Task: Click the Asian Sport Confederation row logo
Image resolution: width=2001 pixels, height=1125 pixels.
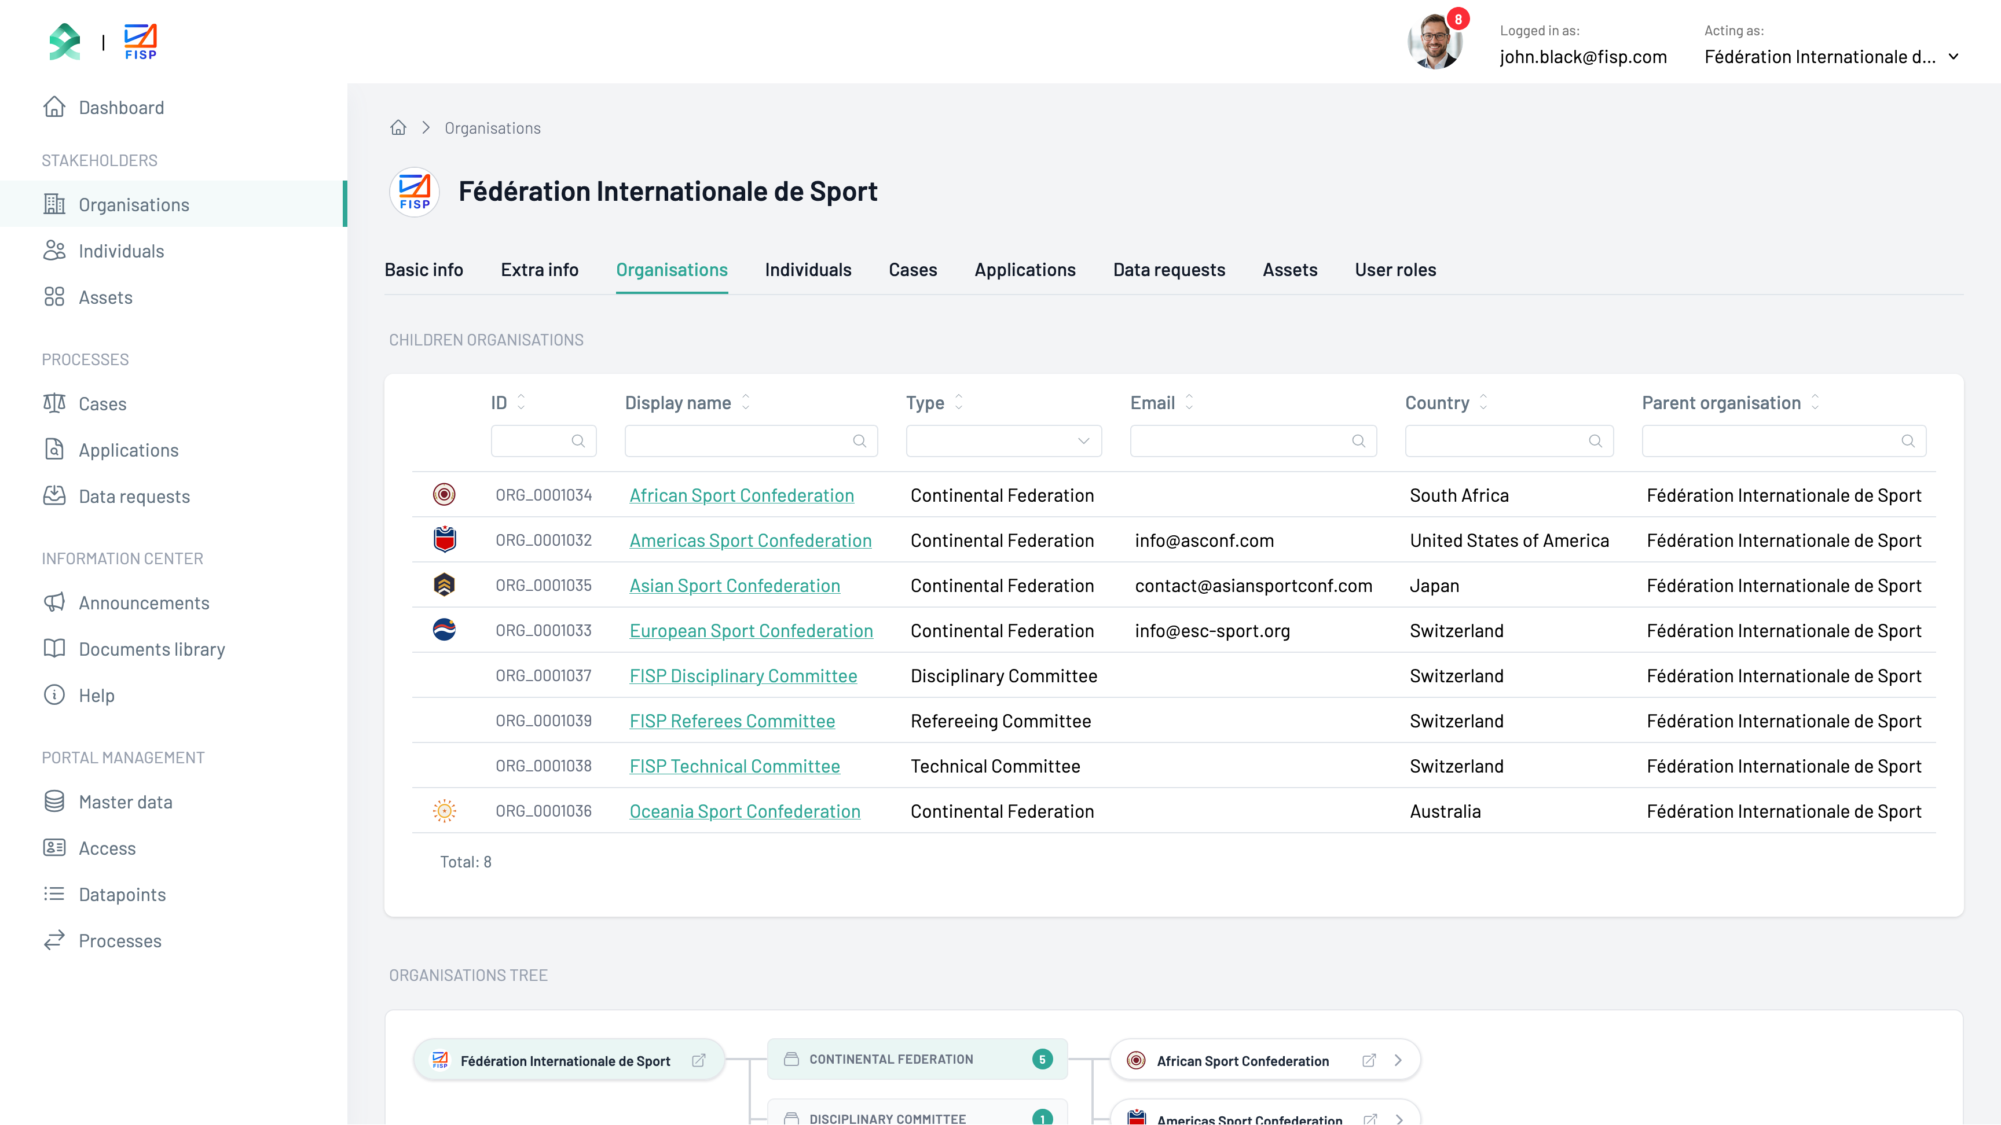Action: 444,584
